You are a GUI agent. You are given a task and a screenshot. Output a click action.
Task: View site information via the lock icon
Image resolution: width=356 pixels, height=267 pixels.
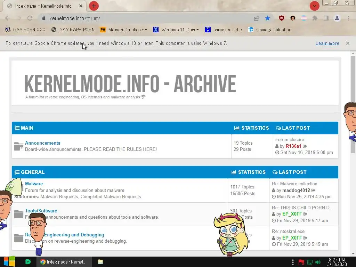[44, 18]
